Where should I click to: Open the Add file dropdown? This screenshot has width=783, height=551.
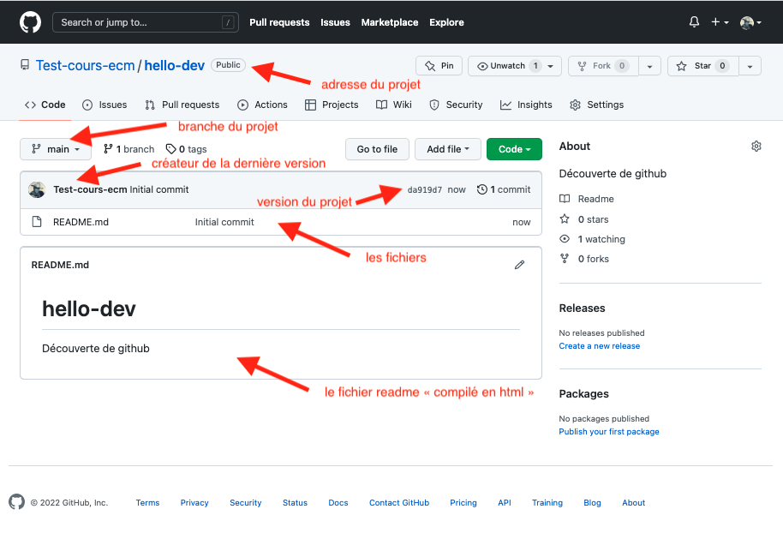click(447, 149)
